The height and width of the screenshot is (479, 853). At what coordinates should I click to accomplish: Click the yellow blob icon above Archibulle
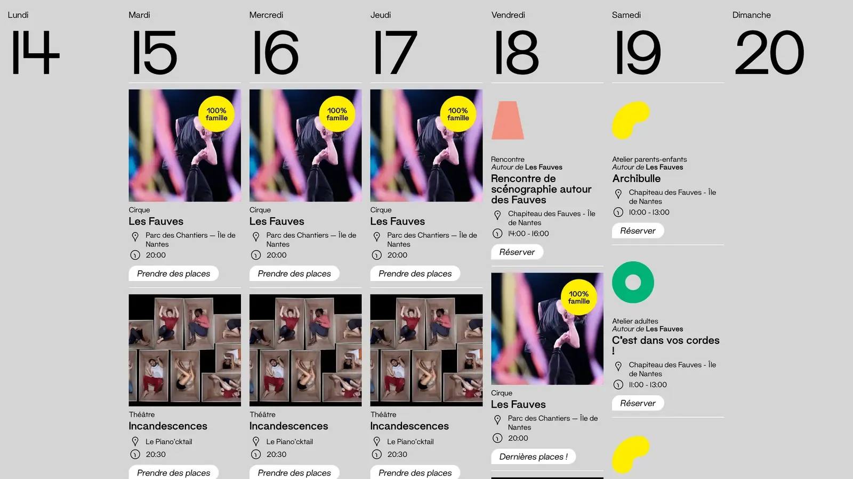coord(631,120)
